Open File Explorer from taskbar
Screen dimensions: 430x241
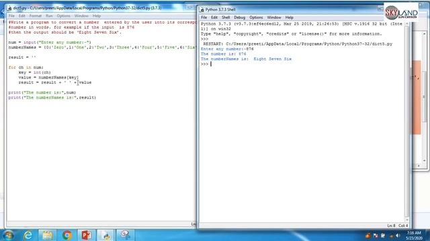47,235
